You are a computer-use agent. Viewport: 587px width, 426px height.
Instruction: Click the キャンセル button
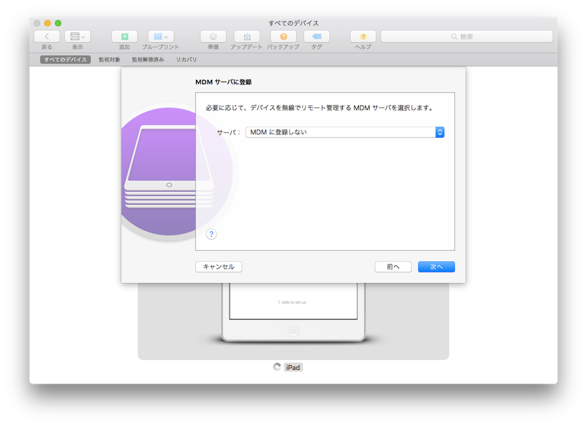(x=218, y=267)
